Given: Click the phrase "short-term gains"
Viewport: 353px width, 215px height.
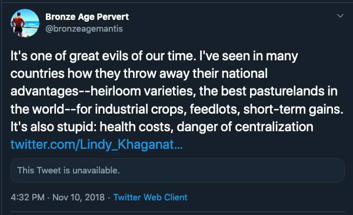Looking at the screenshot, I should tap(293, 109).
